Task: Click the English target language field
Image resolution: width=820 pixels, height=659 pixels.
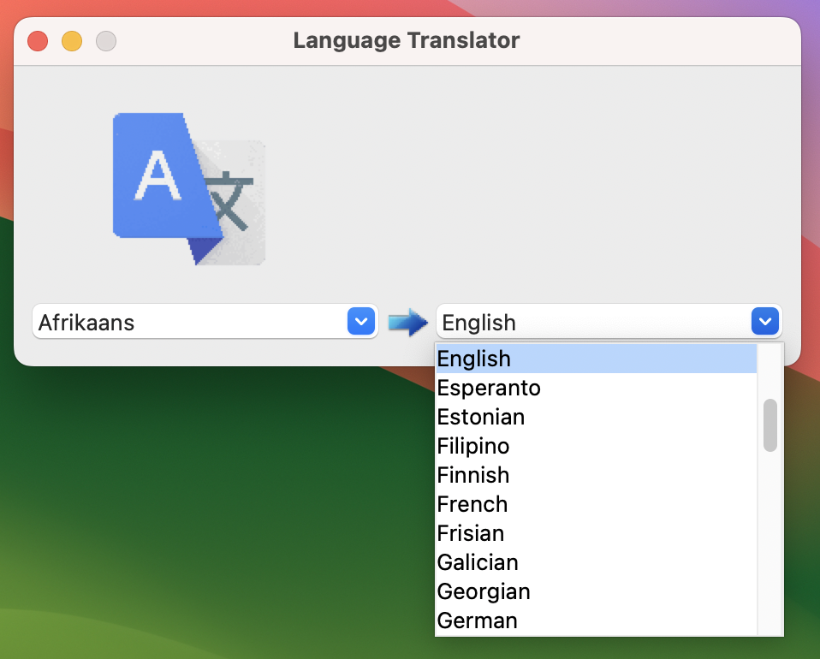Action: [x=609, y=321]
